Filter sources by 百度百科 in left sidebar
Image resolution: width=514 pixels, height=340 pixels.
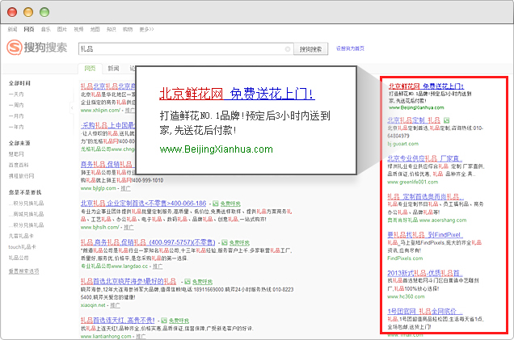[17, 164]
